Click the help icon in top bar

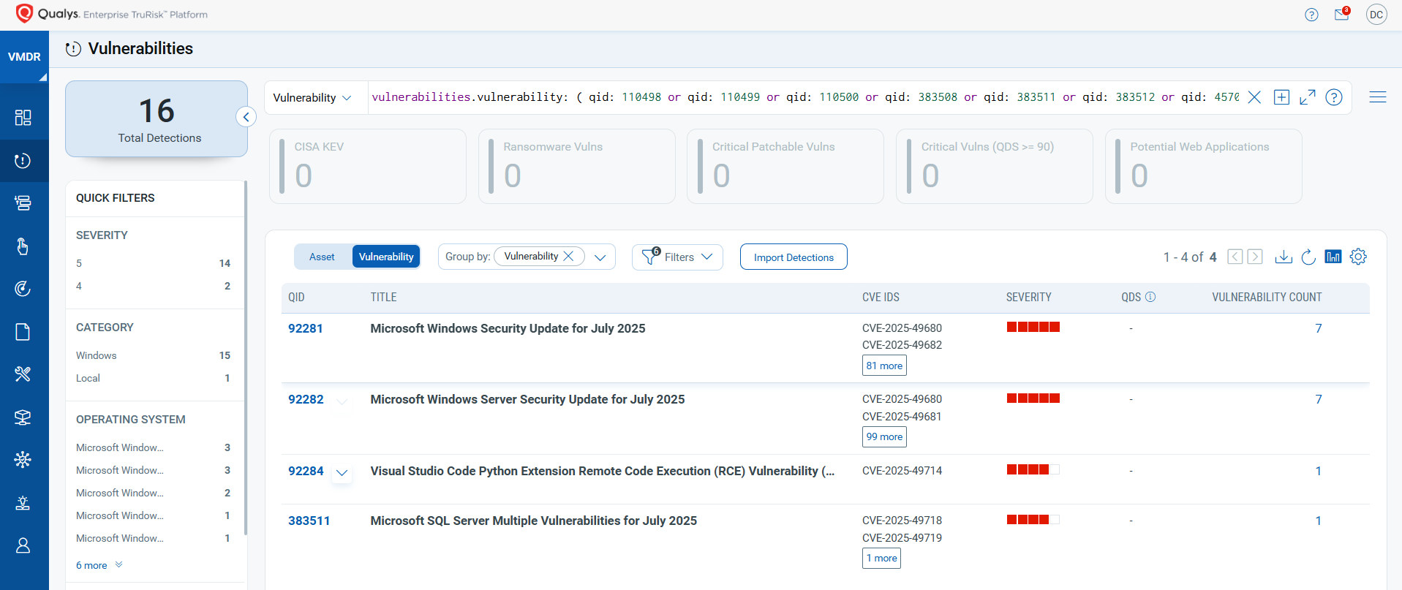point(1311,15)
